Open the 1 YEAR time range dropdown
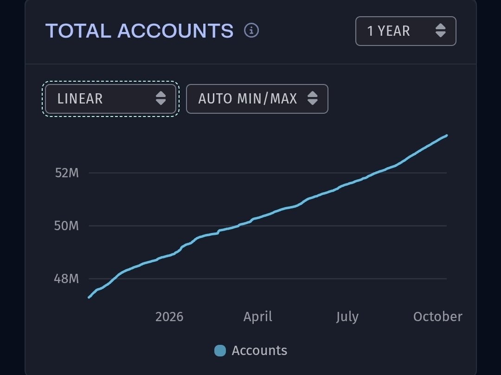 tap(406, 31)
